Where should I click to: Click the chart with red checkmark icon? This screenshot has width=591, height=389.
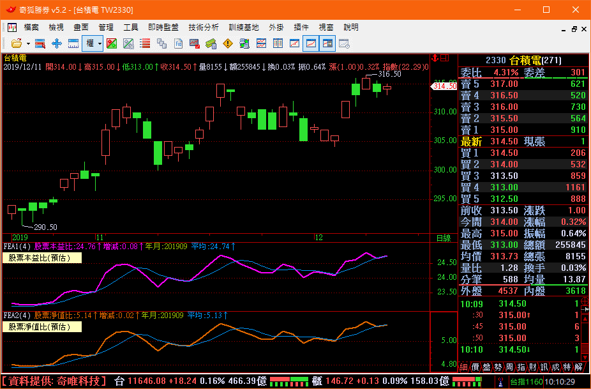(195, 44)
